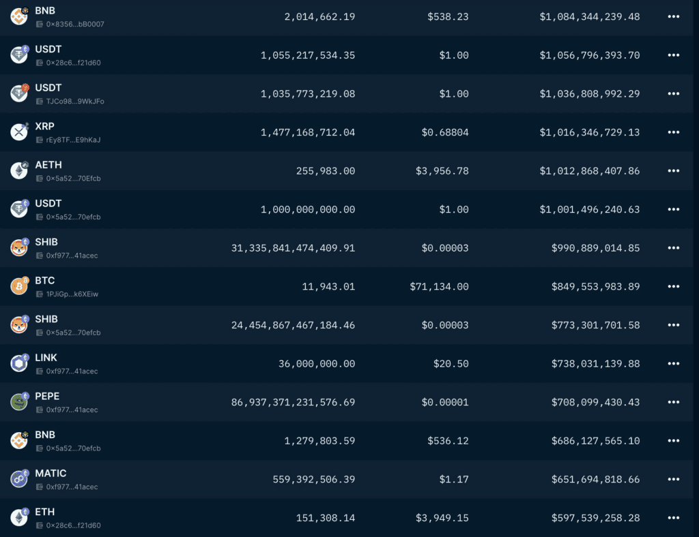The width and height of the screenshot is (699, 537).
Task: Click the TJCo98...9WkJFo address link
Action: pos(74,102)
